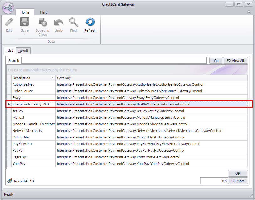The width and height of the screenshot is (255, 200).
Task: Select the Eway row
Action: 127,98
